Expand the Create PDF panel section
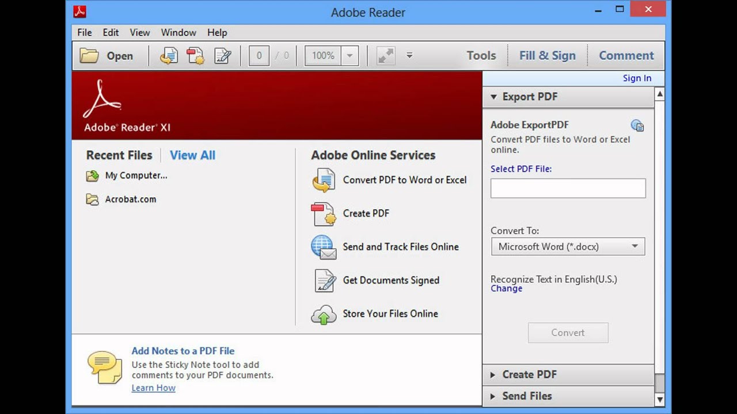Image resolution: width=737 pixels, height=414 pixels. pos(568,375)
